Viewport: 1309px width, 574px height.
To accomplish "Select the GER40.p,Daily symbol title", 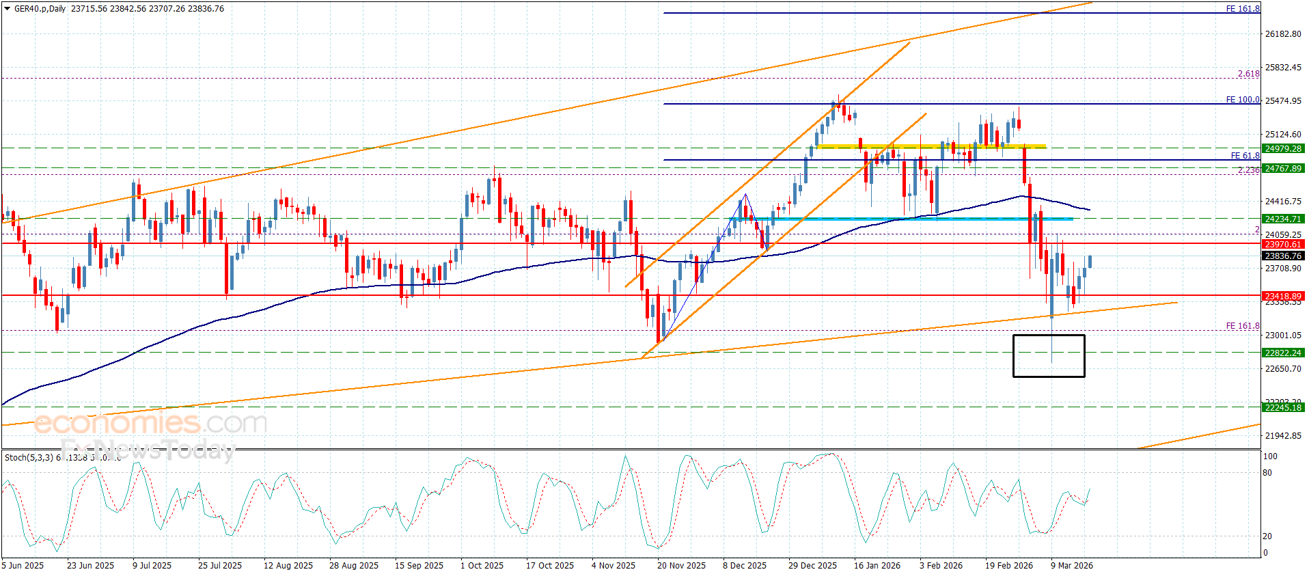I will 40,9.
